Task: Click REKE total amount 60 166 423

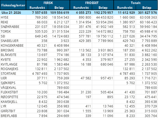Action: (149, 22)
